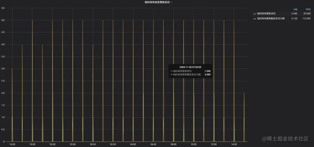Screen dimensions: 314x147
Task: Click the 3.5 y-axis label
Action: pos(3,57)
